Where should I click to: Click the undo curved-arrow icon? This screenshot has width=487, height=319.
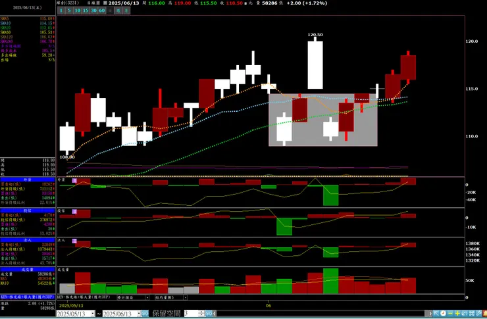[x=465, y=314]
